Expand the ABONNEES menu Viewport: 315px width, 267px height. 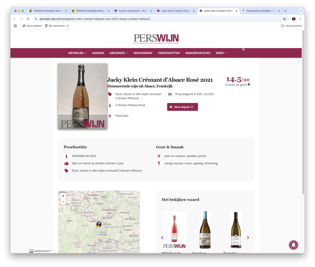[119, 53]
